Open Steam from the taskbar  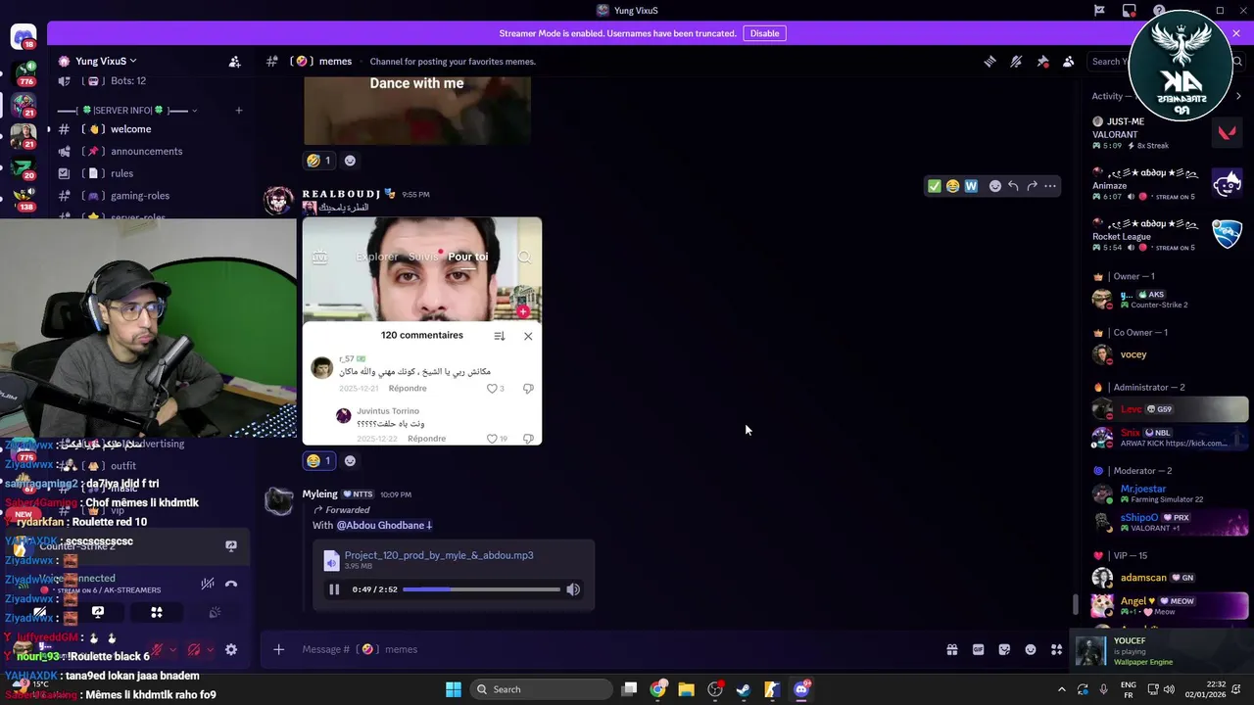pos(744,689)
